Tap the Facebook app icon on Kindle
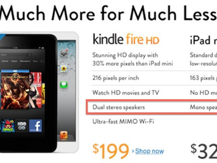Screen dimensions: 217x163 36,126
